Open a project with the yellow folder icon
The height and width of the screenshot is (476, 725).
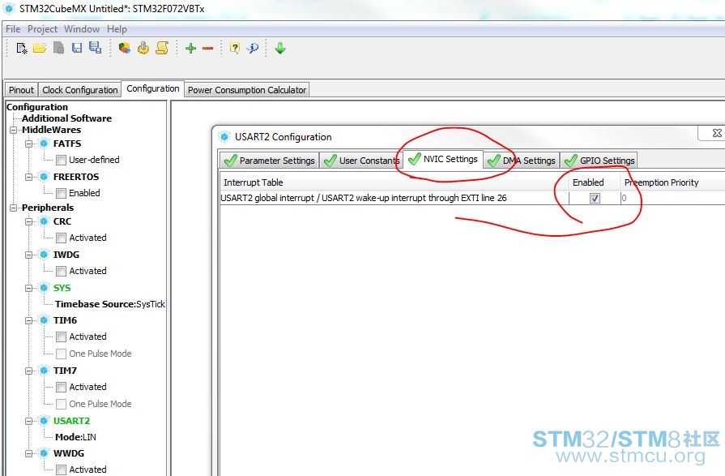pyautogui.click(x=40, y=48)
